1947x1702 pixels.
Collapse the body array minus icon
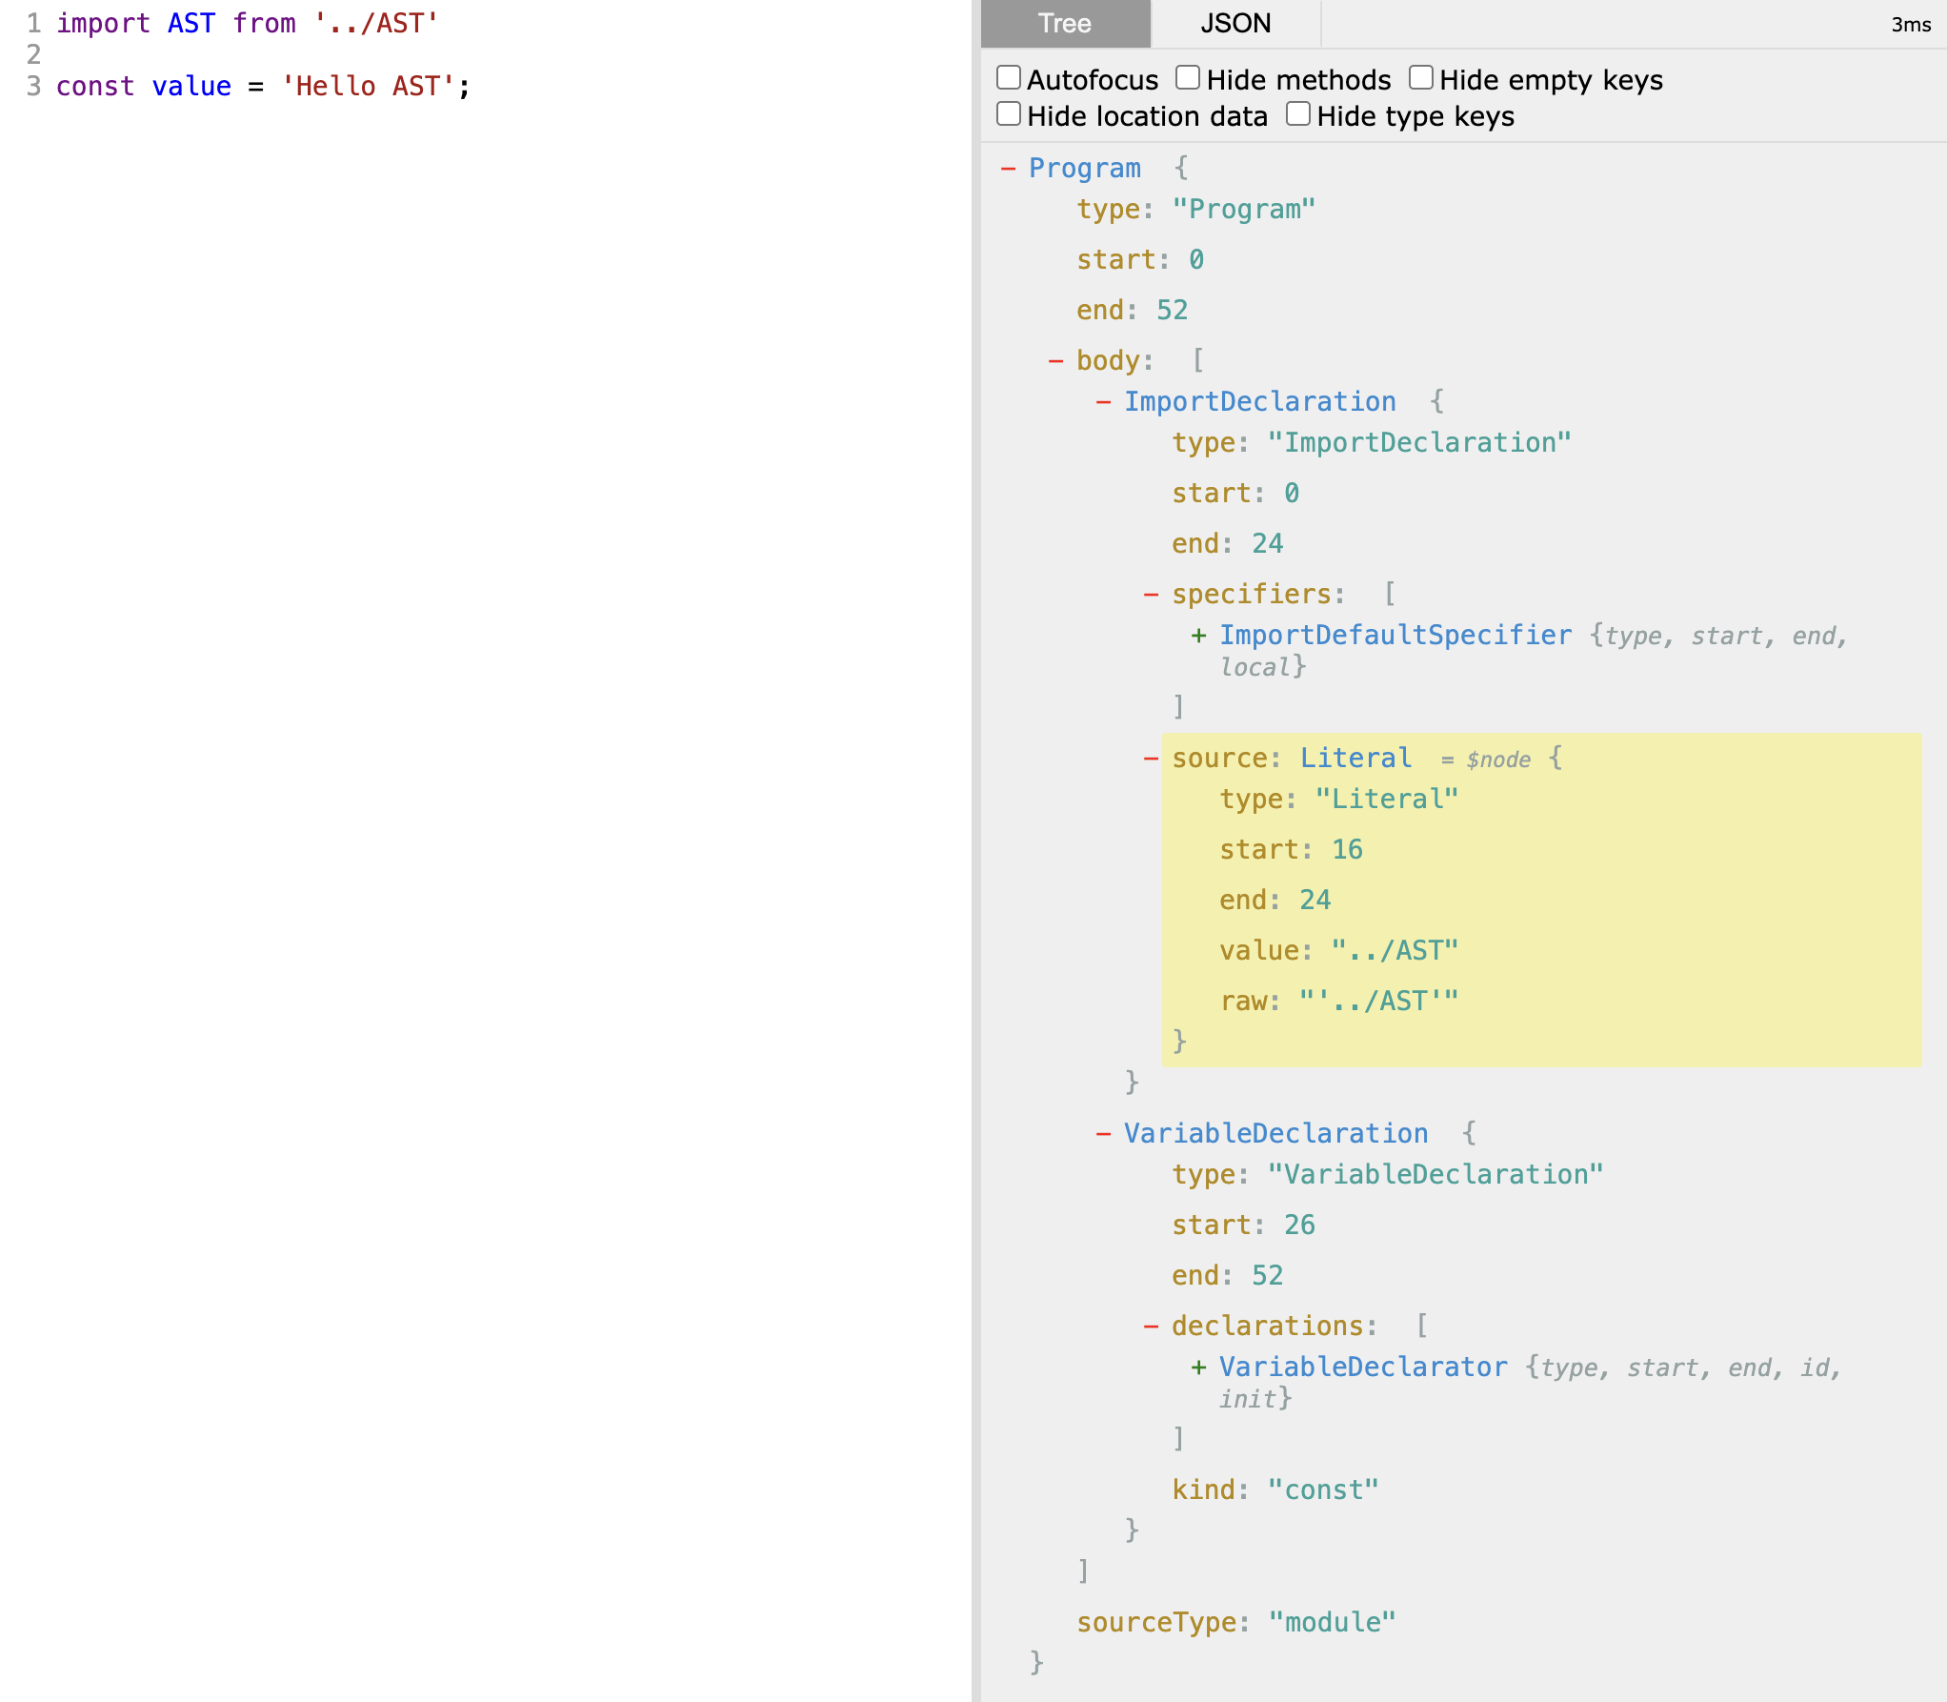pyautogui.click(x=1055, y=361)
